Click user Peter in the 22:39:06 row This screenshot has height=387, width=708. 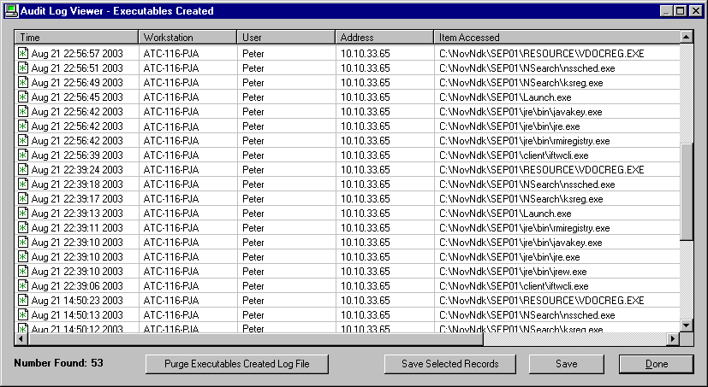[253, 286]
